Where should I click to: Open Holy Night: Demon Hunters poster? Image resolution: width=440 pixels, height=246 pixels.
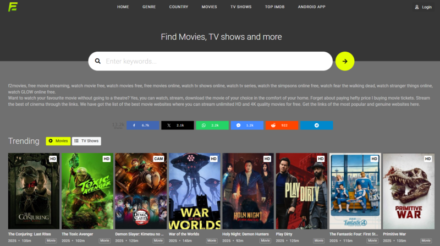pyautogui.click(x=248, y=191)
